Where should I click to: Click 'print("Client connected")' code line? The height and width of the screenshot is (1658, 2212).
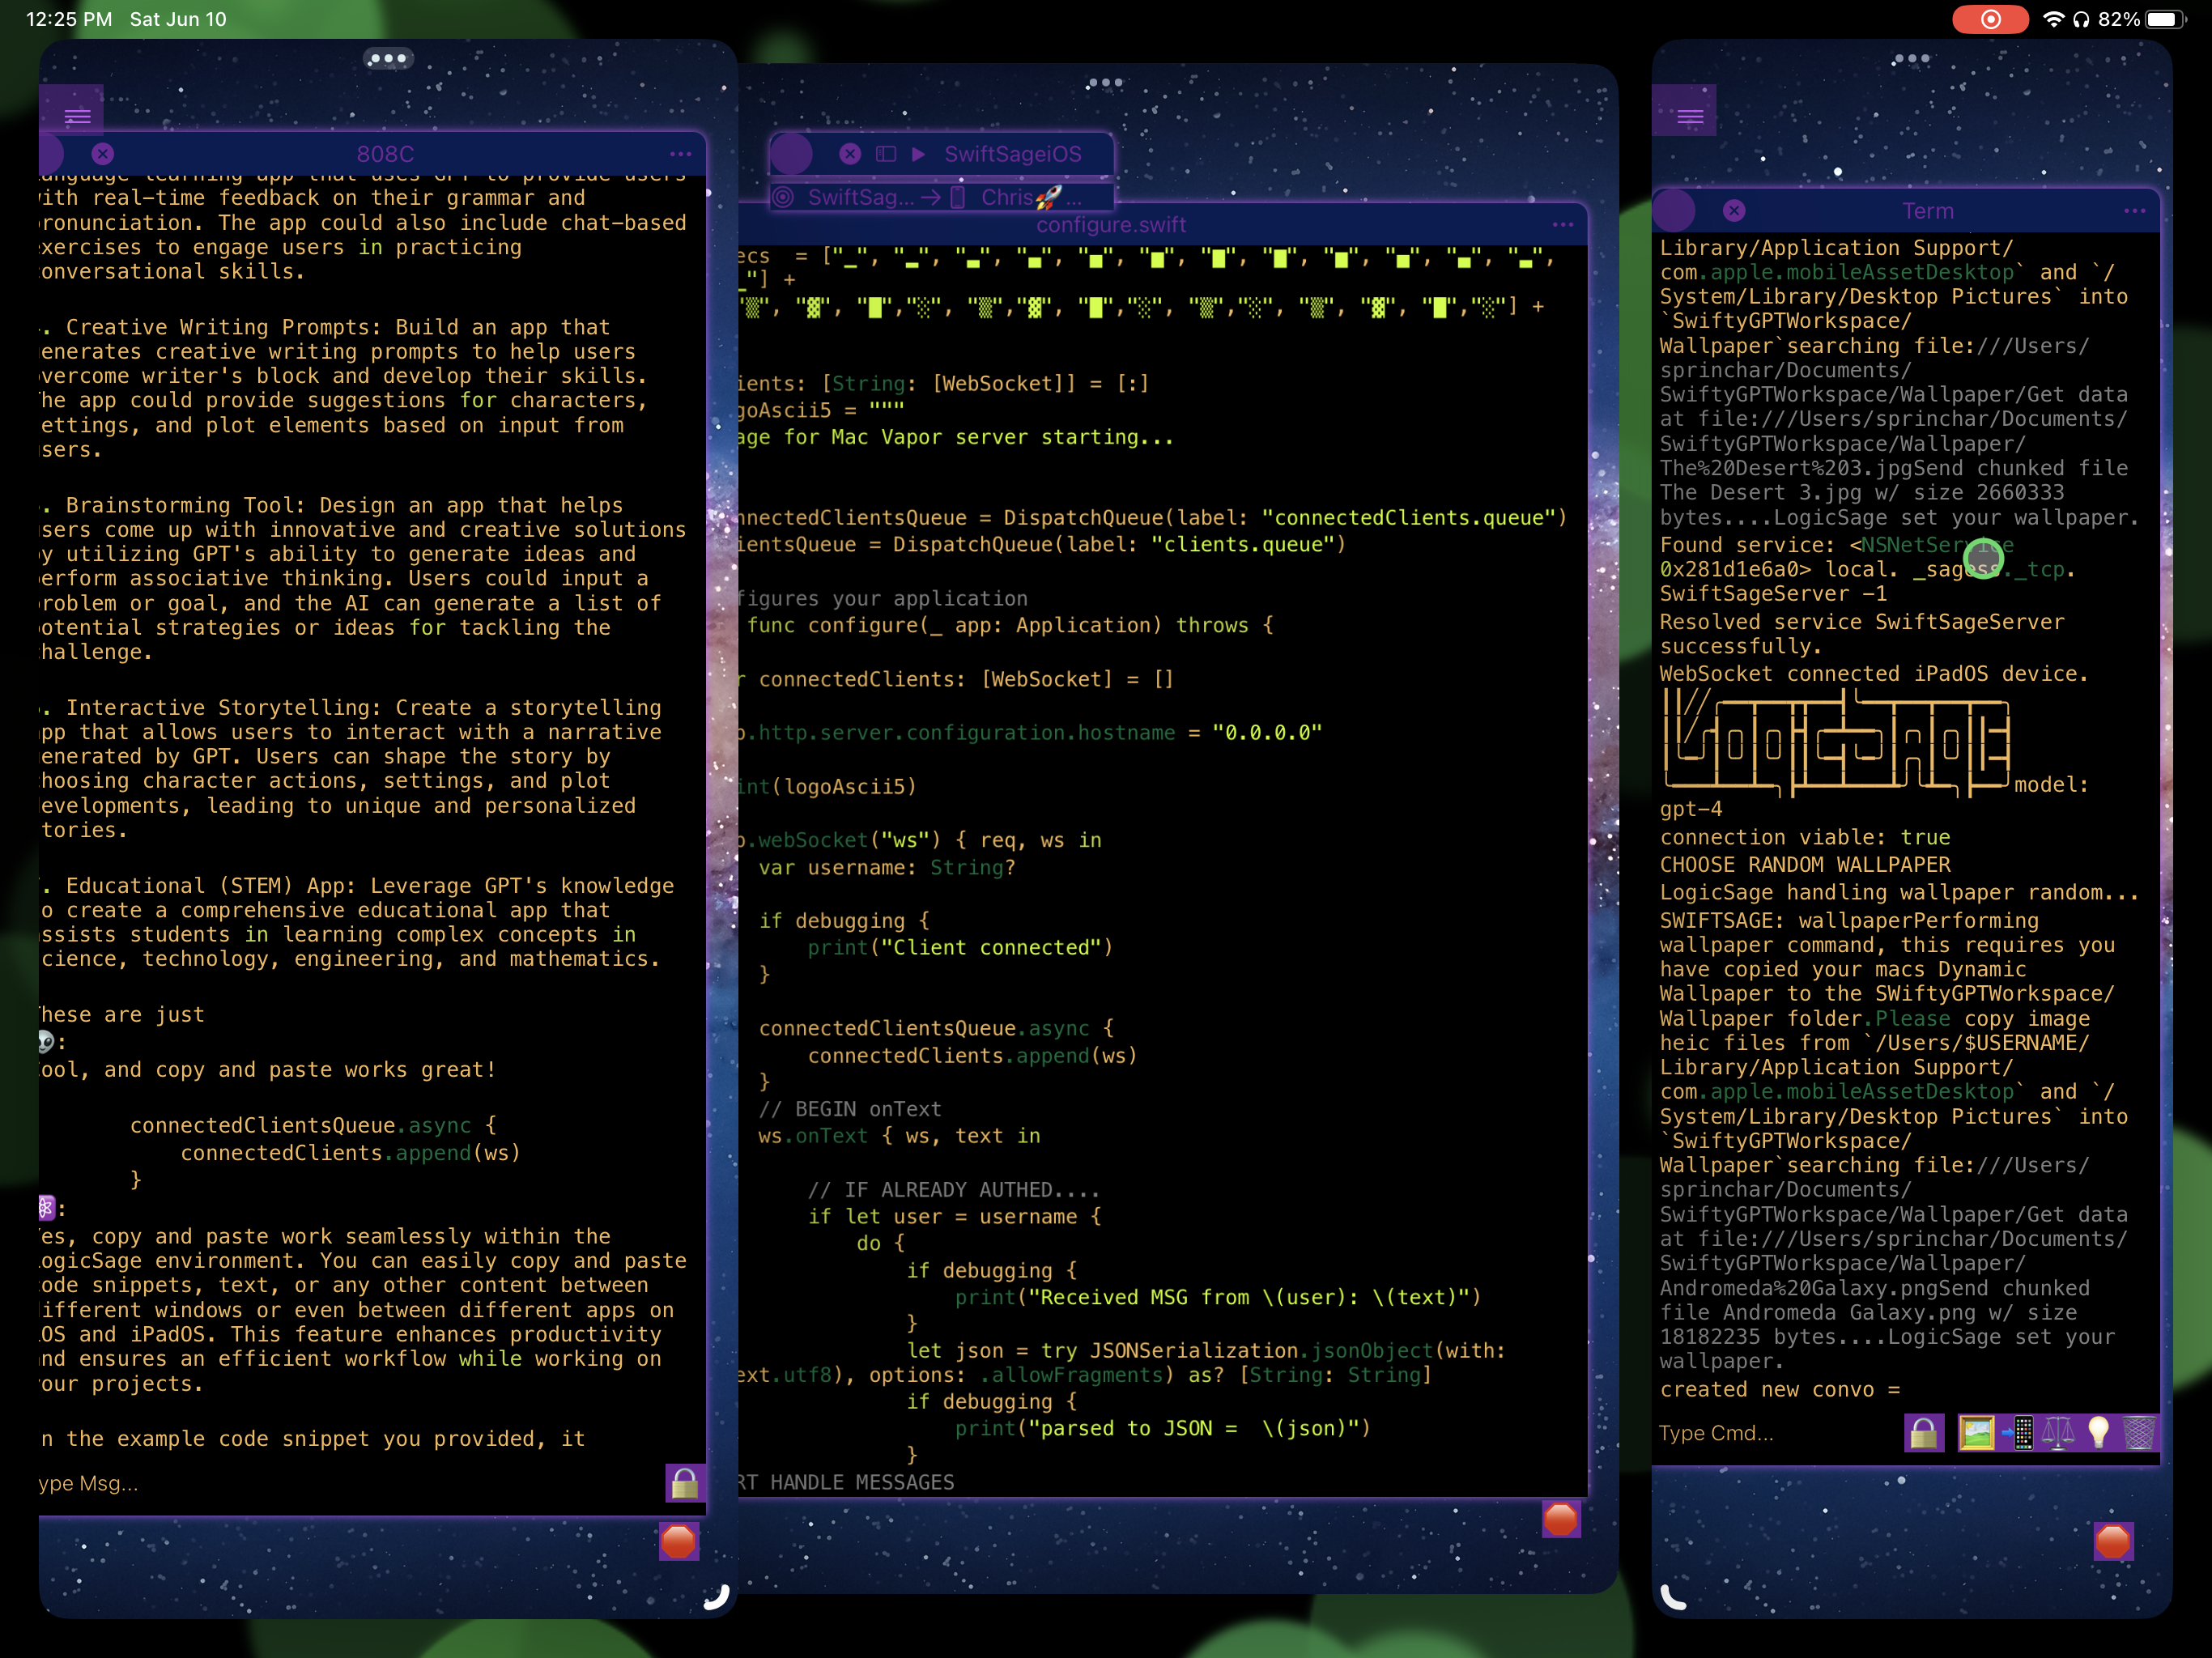[x=960, y=947]
